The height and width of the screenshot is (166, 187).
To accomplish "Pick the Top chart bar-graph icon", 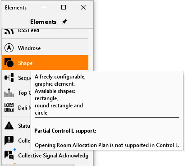I will (9, 92).
